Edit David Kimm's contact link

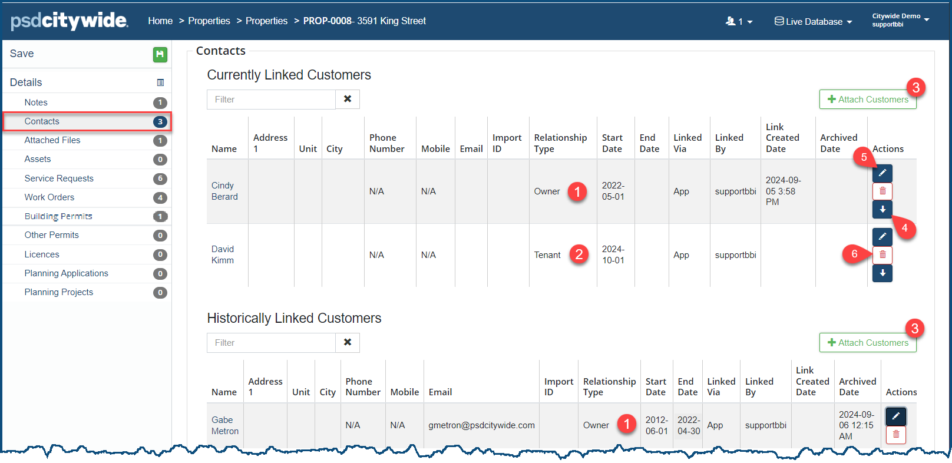[x=882, y=237]
